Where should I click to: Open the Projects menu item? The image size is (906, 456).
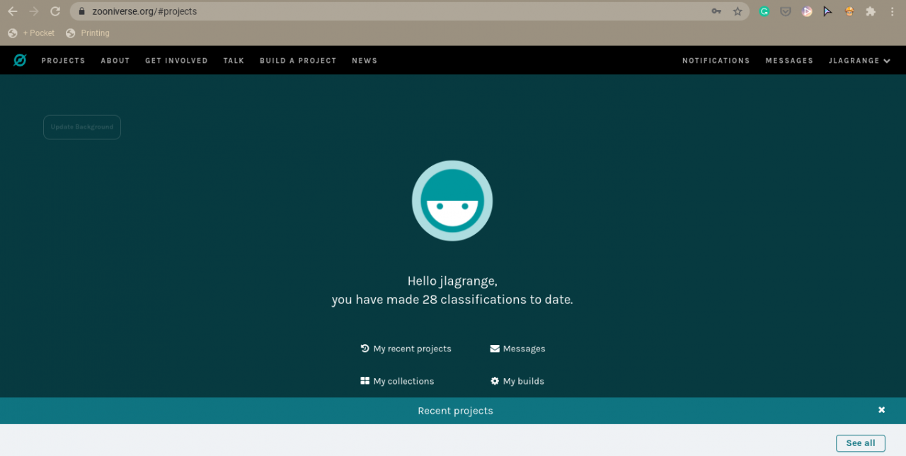point(63,61)
